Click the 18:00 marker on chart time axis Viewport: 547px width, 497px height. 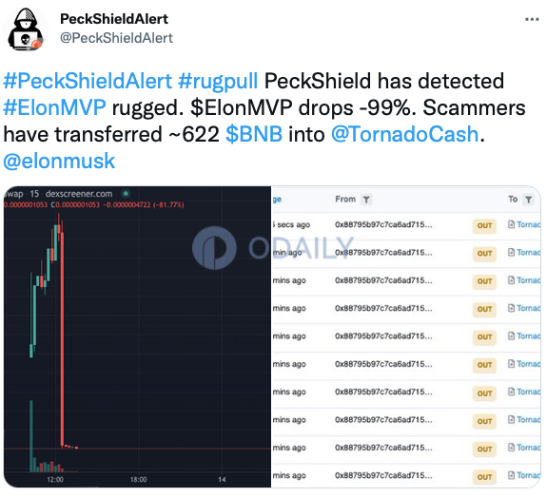tap(139, 480)
